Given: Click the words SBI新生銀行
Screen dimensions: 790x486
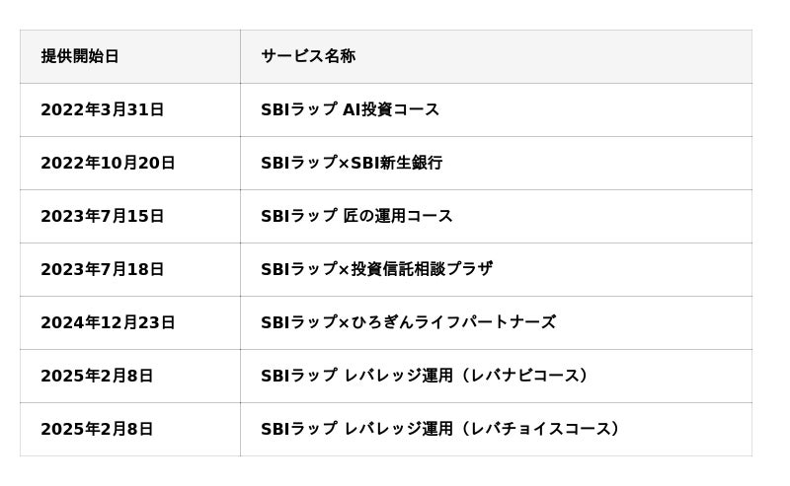Looking at the screenshot, I should (x=397, y=163).
